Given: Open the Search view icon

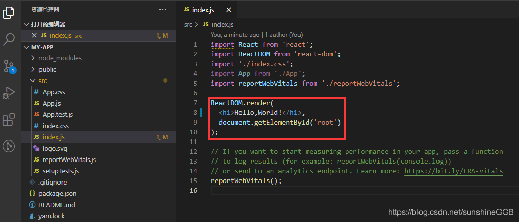Looking at the screenshot, I should tap(9, 39).
